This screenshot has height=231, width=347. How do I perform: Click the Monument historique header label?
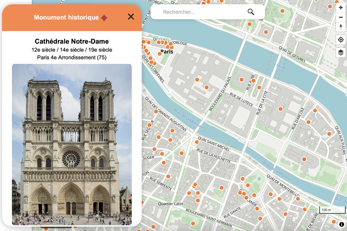pyautogui.click(x=66, y=18)
